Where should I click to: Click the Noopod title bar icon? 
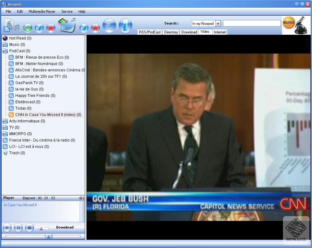coord(4,4)
